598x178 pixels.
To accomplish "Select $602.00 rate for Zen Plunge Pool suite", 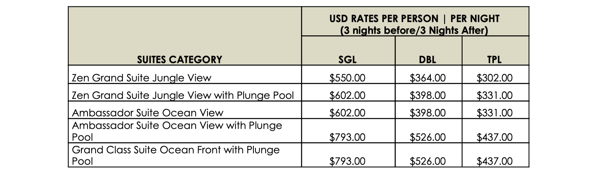I will point(347,96).
